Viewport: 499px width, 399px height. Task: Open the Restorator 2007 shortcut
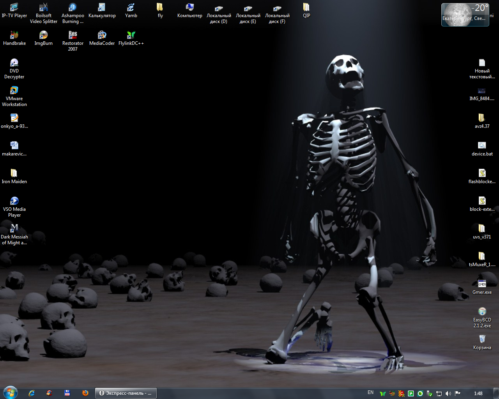pyautogui.click(x=73, y=41)
